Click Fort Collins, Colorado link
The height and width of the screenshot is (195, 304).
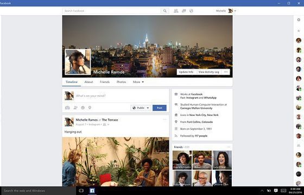click(x=200, y=122)
